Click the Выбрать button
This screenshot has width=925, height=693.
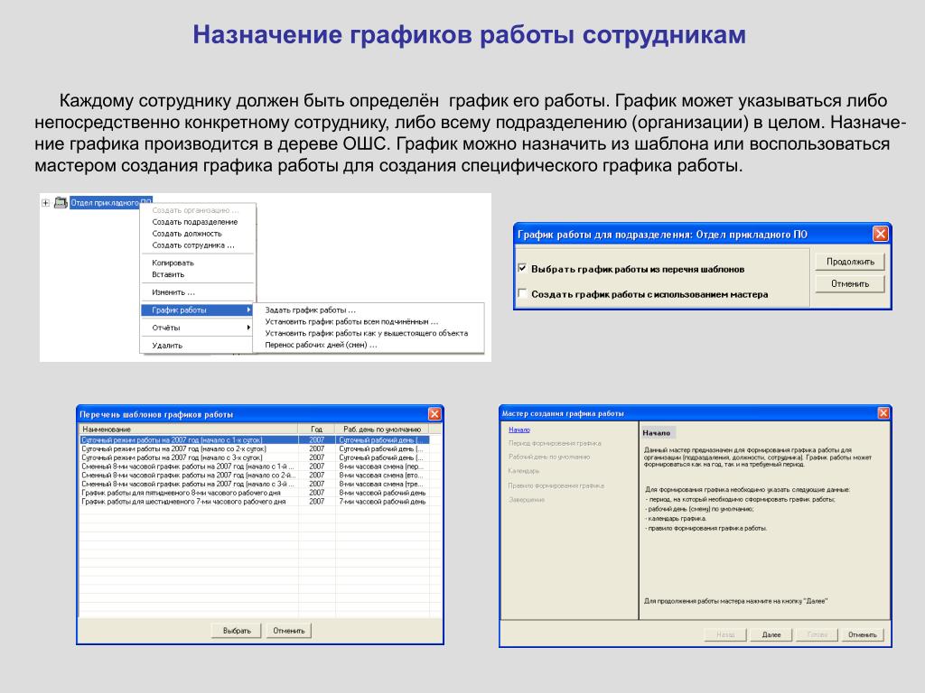[x=237, y=631]
